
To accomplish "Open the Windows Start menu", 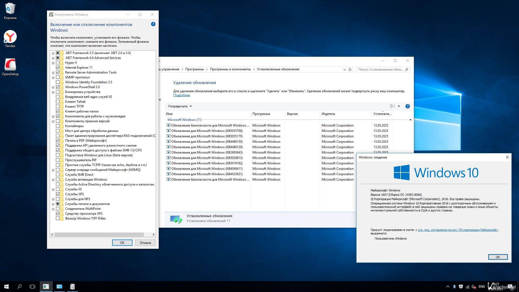I will [6, 287].
